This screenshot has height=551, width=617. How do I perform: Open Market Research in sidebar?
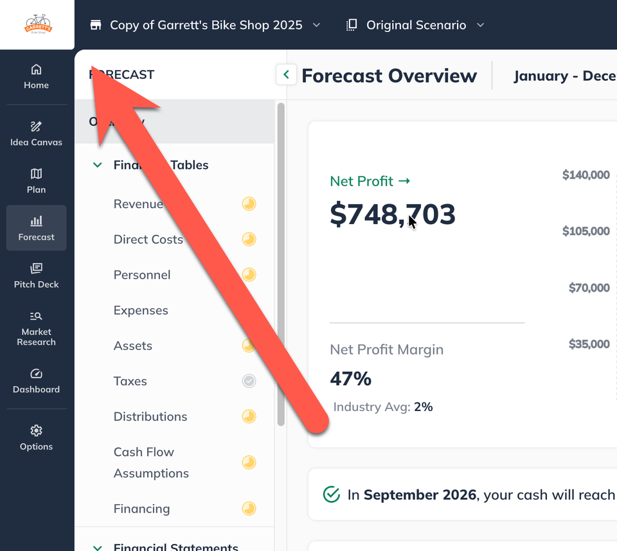(x=36, y=329)
